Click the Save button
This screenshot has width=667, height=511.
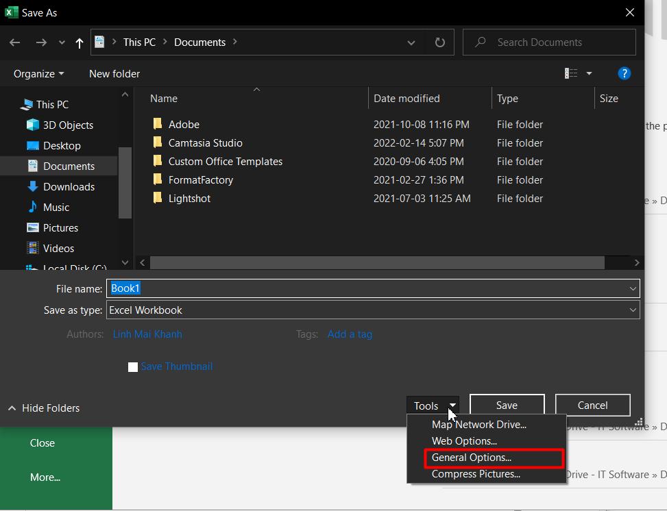tap(507, 405)
